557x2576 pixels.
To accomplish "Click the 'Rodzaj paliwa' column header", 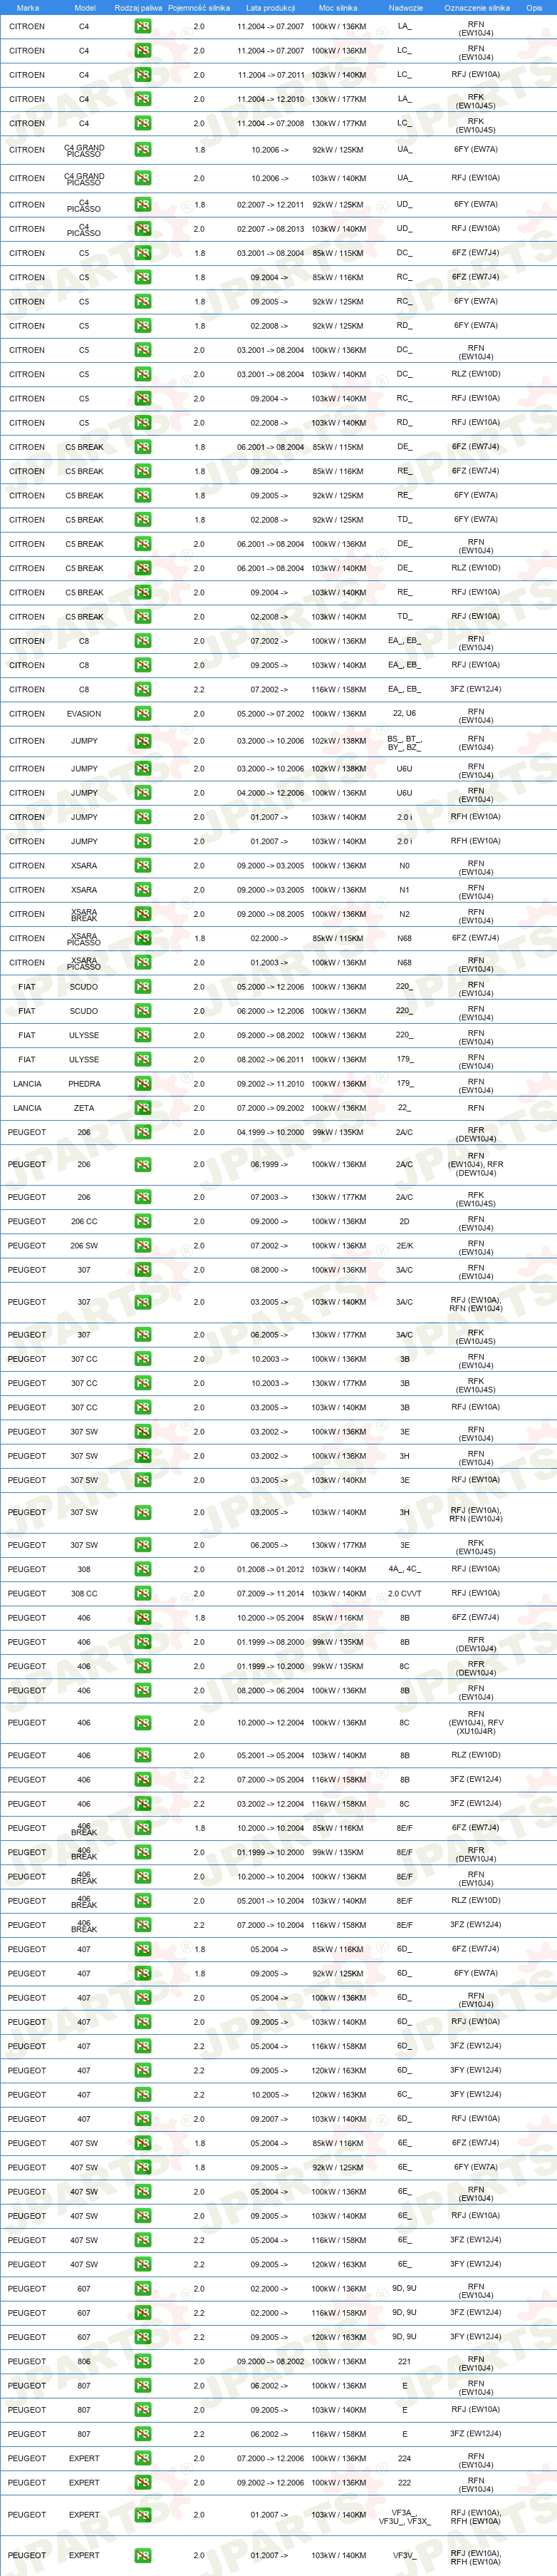I will pos(137,8).
